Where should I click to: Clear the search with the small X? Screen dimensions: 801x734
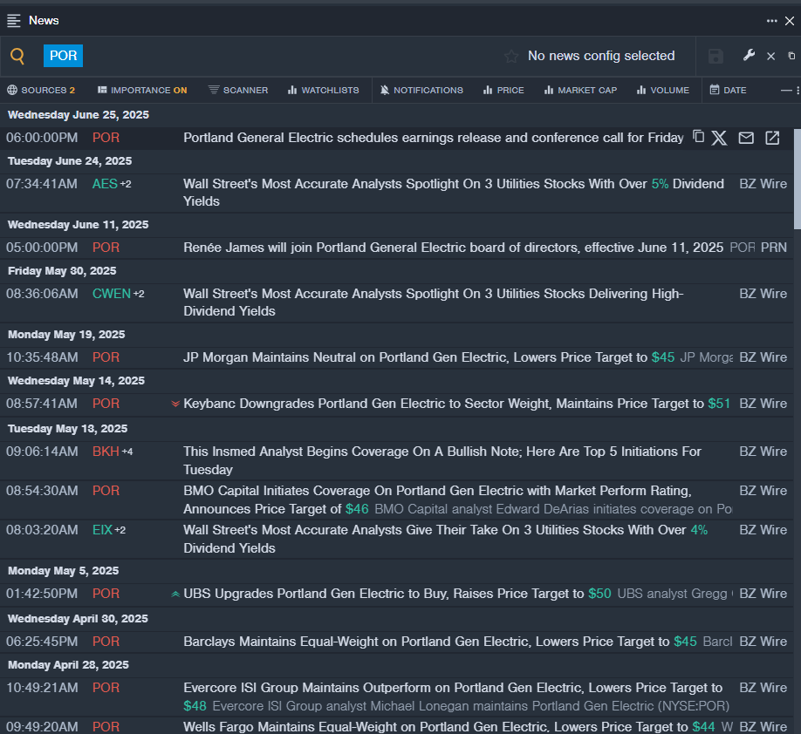point(770,56)
